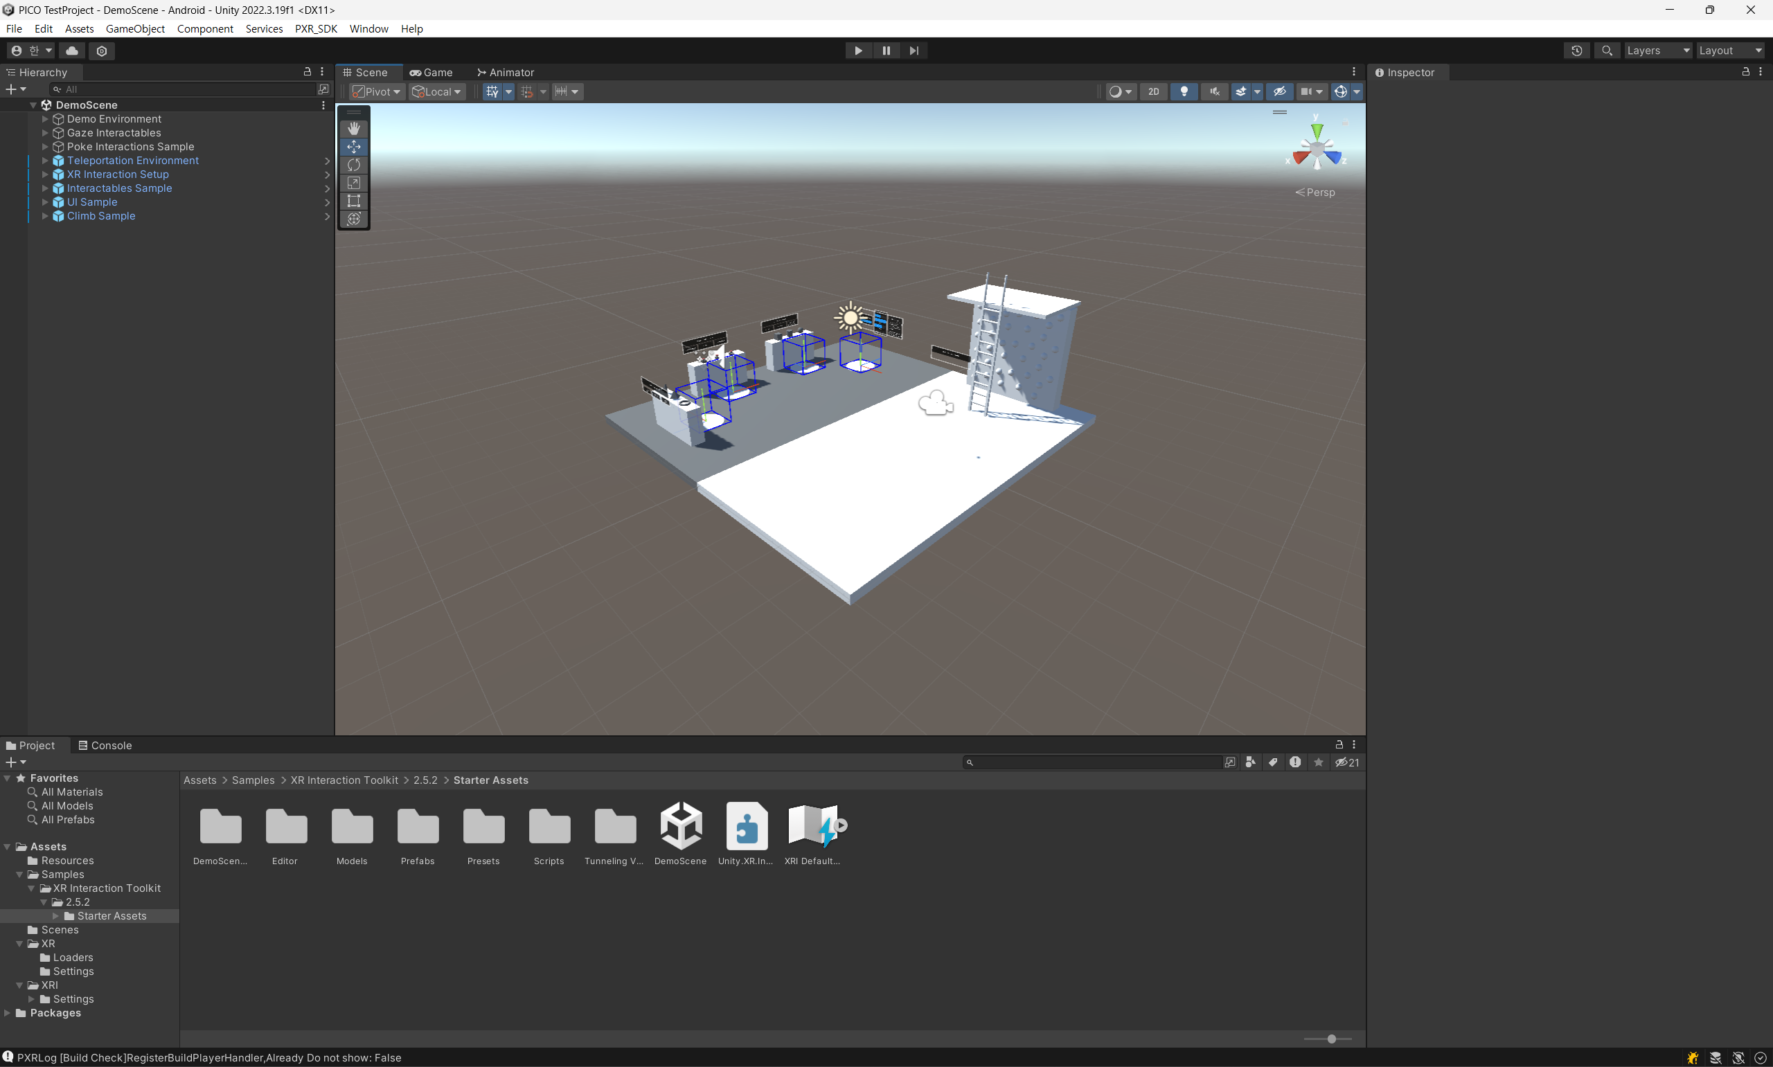Screen dimensions: 1773x1067
Task: Select the Scale tool
Action: click(x=354, y=183)
